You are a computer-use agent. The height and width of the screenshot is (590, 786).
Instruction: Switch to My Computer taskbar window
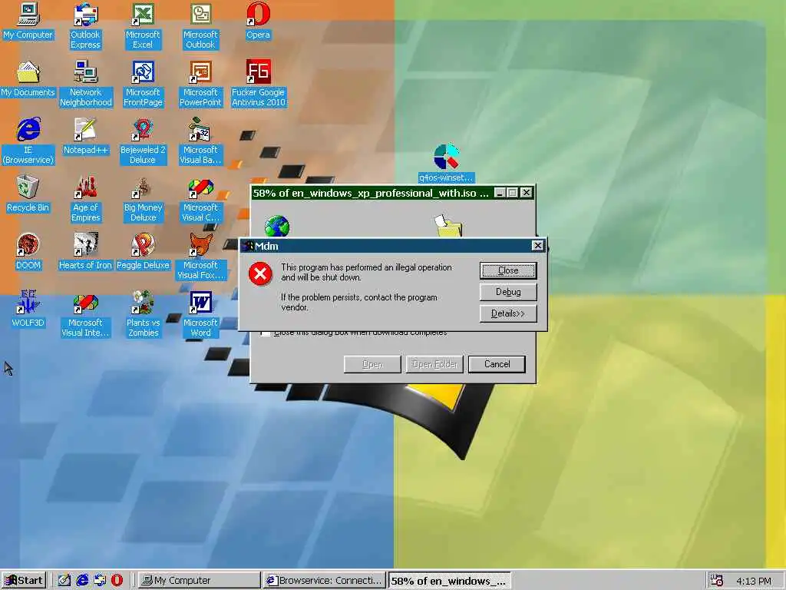(x=199, y=581)
